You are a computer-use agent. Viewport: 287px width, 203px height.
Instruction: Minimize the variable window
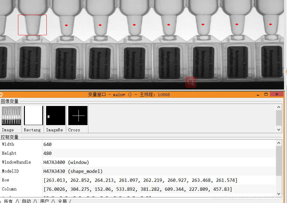pos(258,94)
